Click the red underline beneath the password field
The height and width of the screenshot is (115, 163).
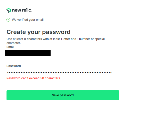pyautogui.click(x=63, y=75)
